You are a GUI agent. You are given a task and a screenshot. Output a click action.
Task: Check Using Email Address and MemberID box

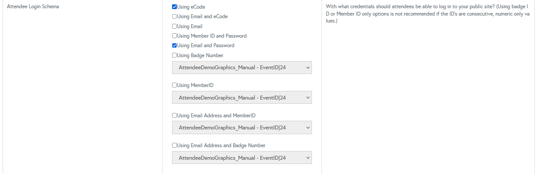(x=175, y=116)
